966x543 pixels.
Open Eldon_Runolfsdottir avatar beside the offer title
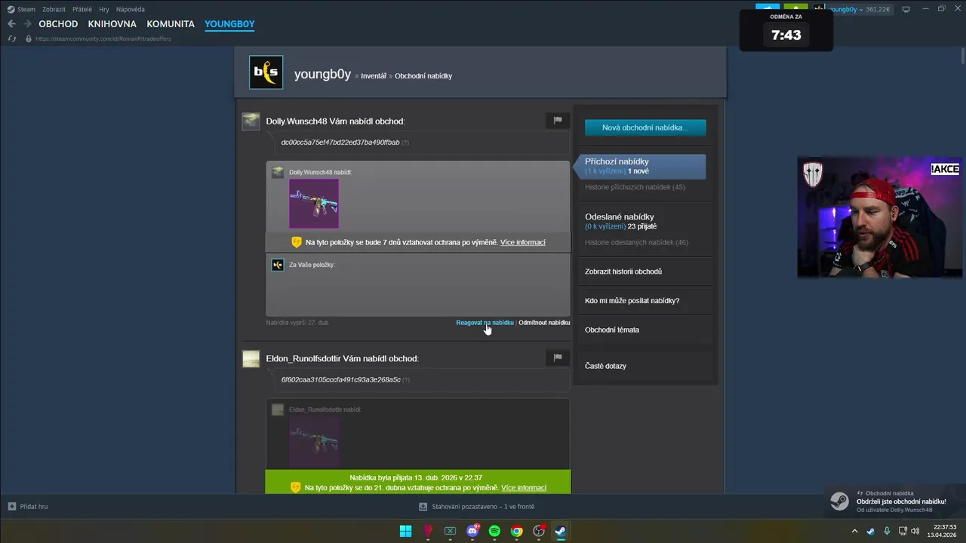pos(251,358)
